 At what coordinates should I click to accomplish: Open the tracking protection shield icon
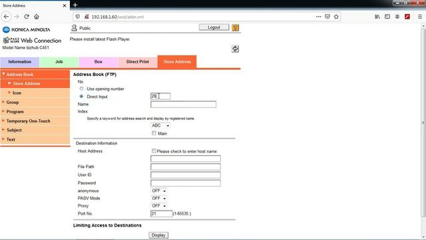point(78,17)
